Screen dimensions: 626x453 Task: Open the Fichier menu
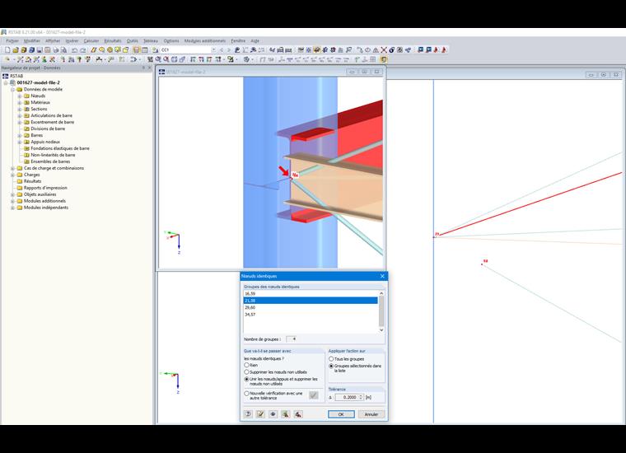tap(12, 40)
